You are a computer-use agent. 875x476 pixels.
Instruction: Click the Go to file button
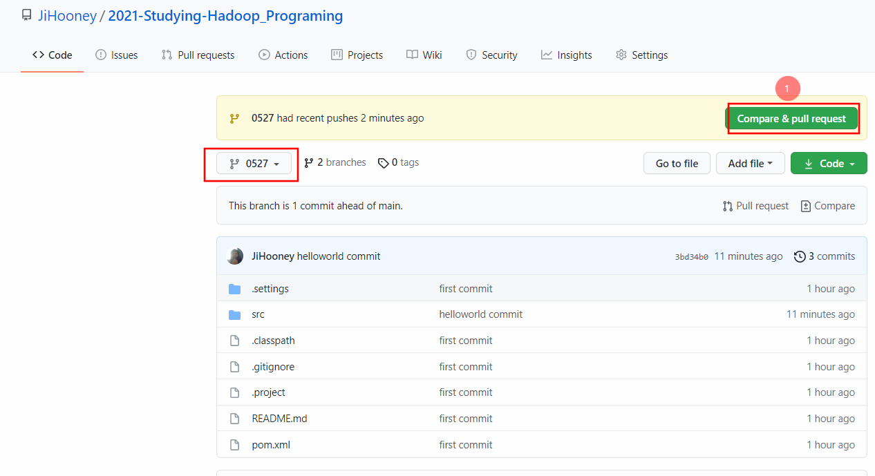pos(677,164)
